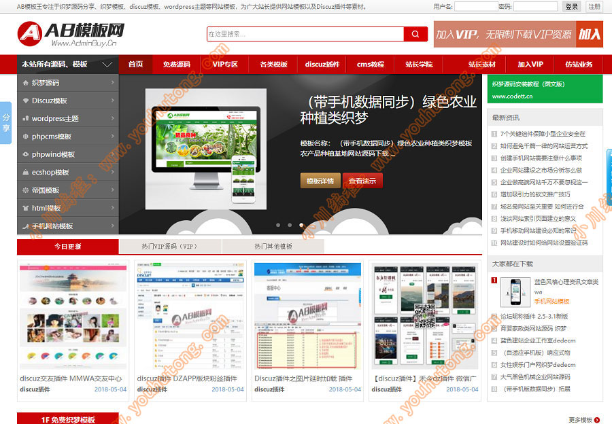The width and height of the screenshot is (612, 424).
Task: Click the 模板详情 button
Action: coord(320,181)
